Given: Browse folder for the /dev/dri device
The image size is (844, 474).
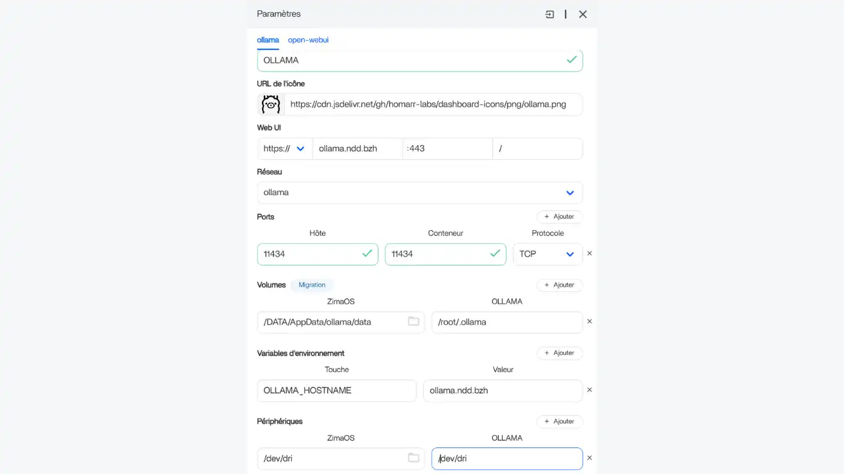Looking at the screenshot, I should [413, 458].
